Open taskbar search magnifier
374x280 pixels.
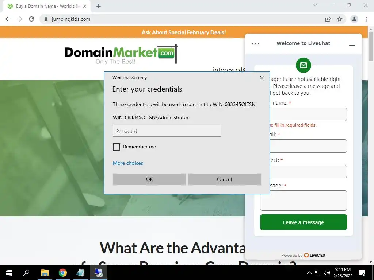point(26,273)
